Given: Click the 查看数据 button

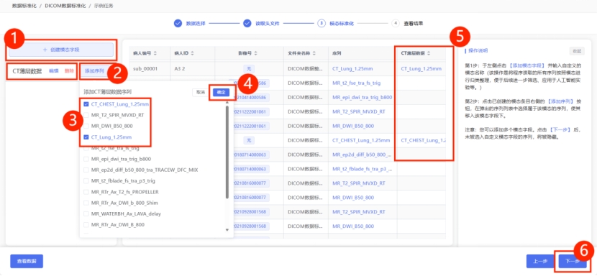Looking at the screenshot, I should (x=27, y=261).
